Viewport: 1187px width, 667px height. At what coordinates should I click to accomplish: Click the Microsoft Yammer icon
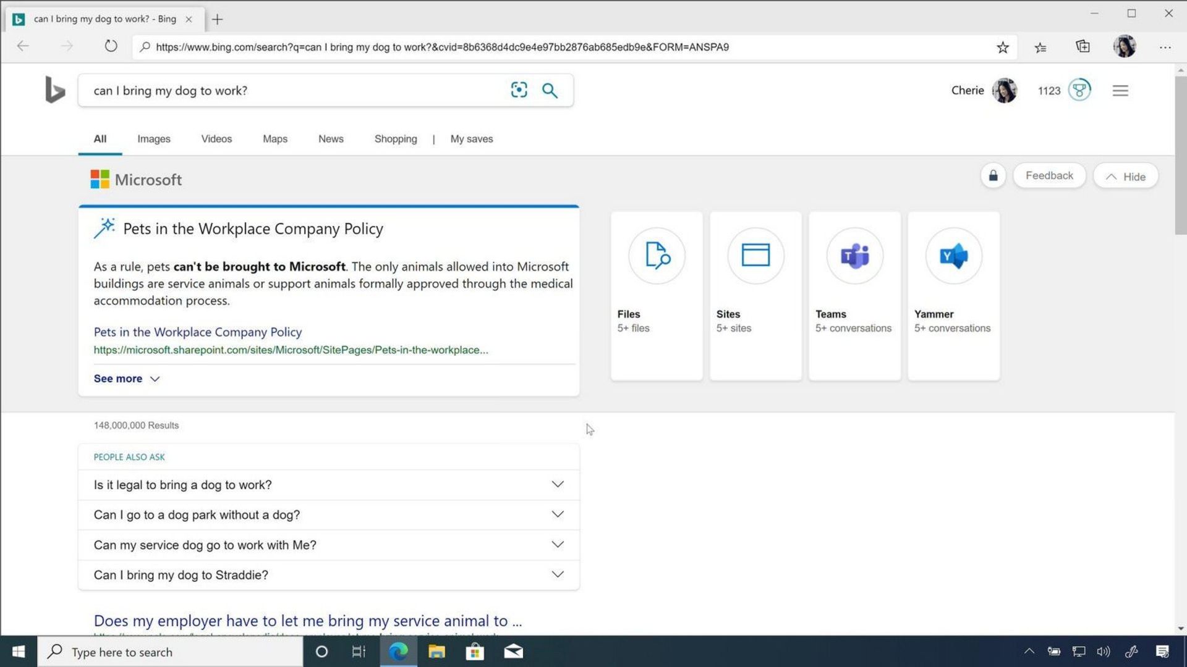coord(952,255)
